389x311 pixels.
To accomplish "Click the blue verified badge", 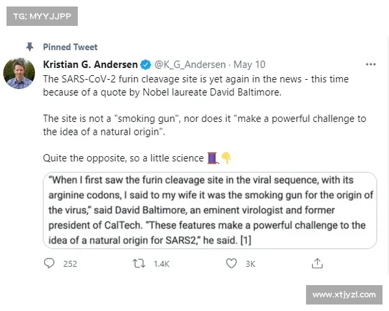I will (x=147, y=65).
